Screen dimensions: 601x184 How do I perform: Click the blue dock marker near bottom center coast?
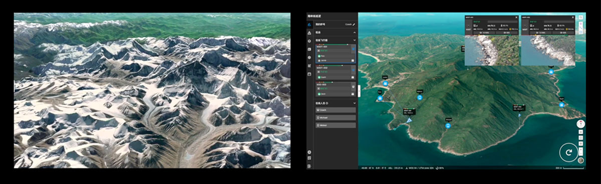point(448,125)
